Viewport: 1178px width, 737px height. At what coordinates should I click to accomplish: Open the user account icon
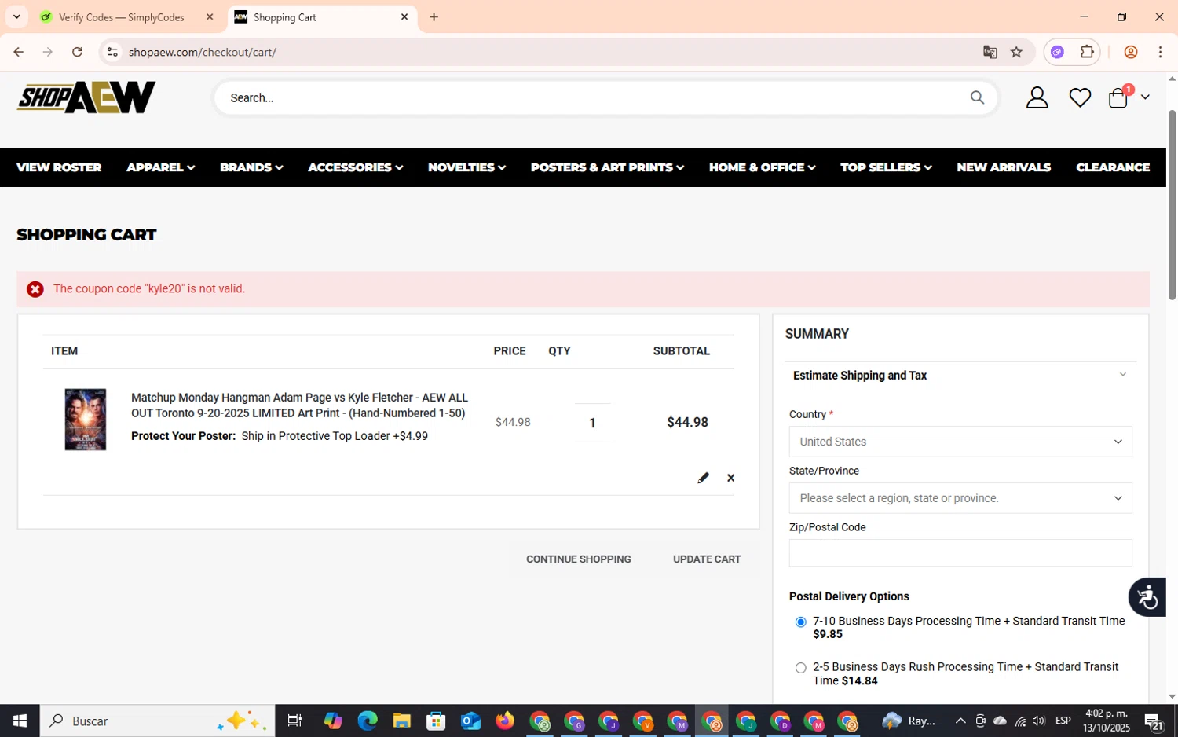pos(1037,97)
